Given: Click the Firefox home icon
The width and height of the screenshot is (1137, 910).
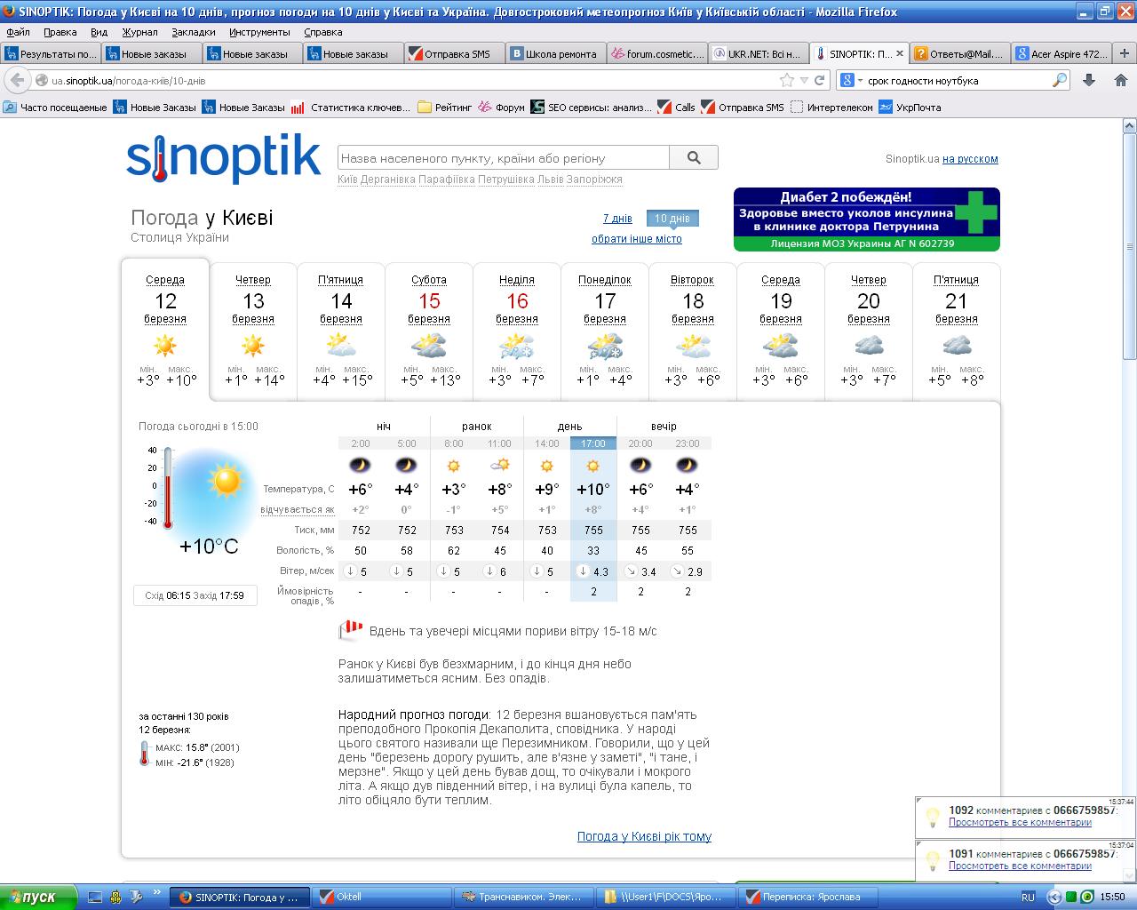Looking at the screenshot, I should click(1120, 80).
